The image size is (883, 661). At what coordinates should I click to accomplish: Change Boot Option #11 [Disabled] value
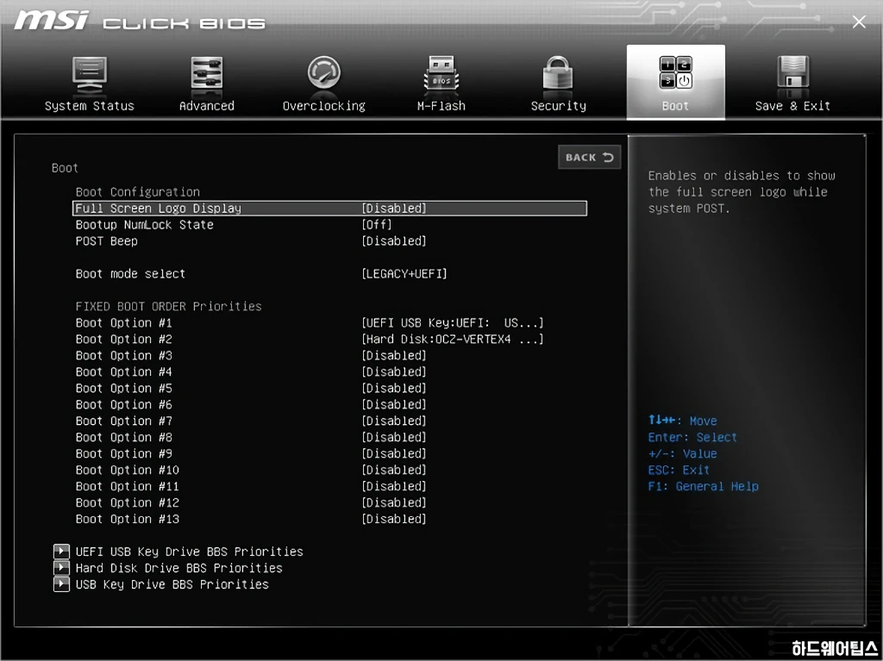[x=393, y=486]
